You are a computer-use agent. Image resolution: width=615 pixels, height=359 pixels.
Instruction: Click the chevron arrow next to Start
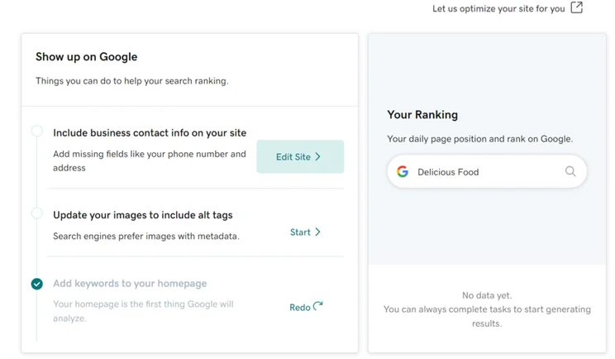[317, 232]
